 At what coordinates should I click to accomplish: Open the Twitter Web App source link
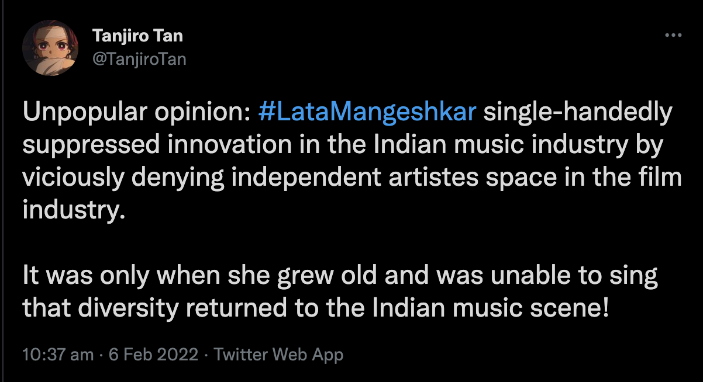278,355
